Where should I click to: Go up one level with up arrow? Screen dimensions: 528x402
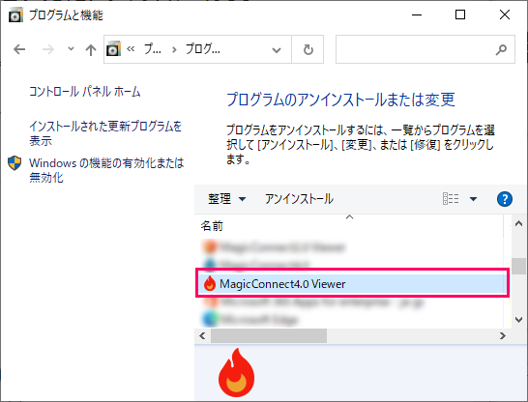pos(91,50)
